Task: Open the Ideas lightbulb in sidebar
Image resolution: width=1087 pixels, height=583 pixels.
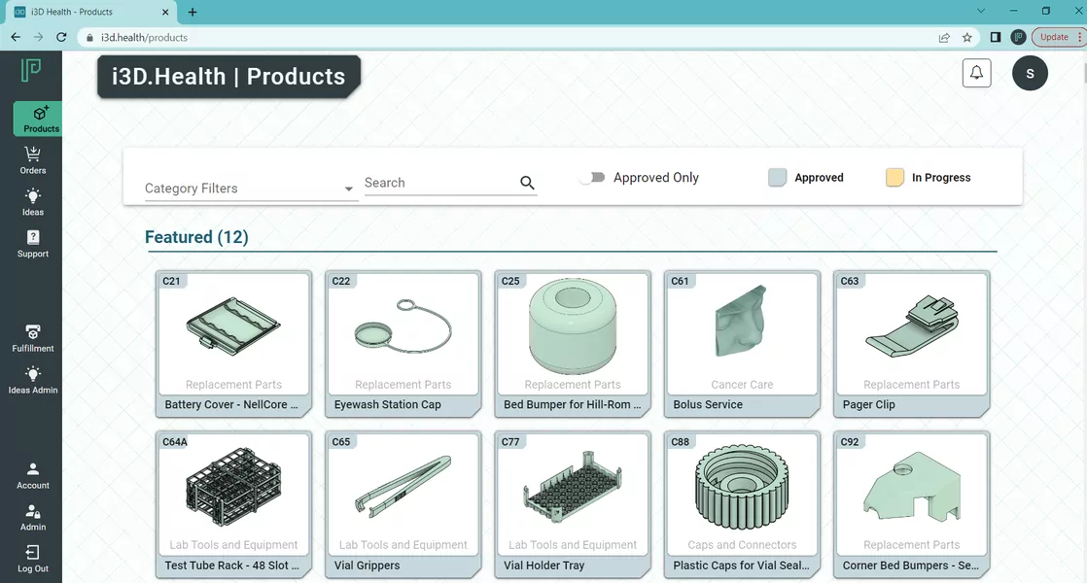Action: click(33, 196)
